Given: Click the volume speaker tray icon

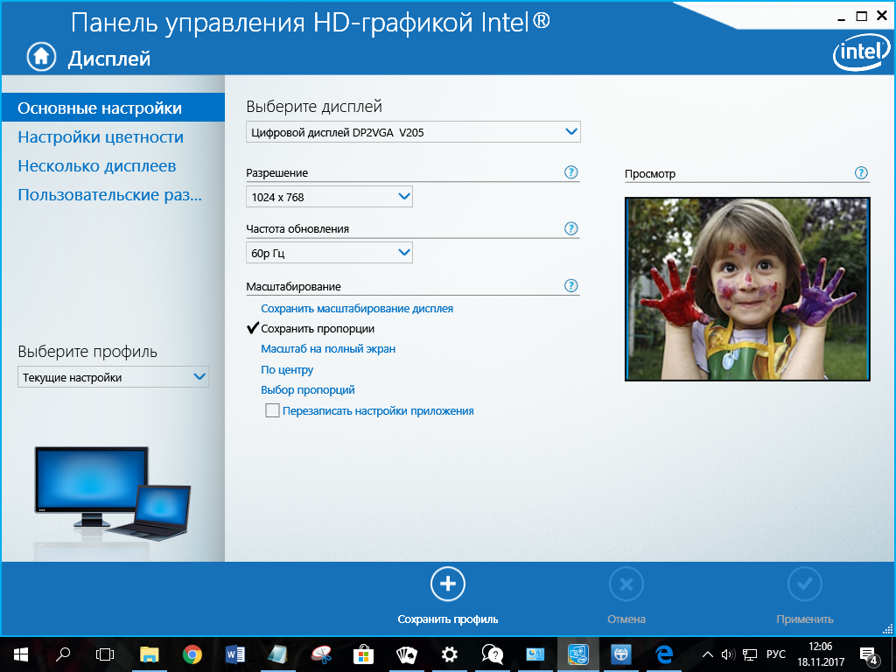Looking at the screenshot, I should (728, 654).
